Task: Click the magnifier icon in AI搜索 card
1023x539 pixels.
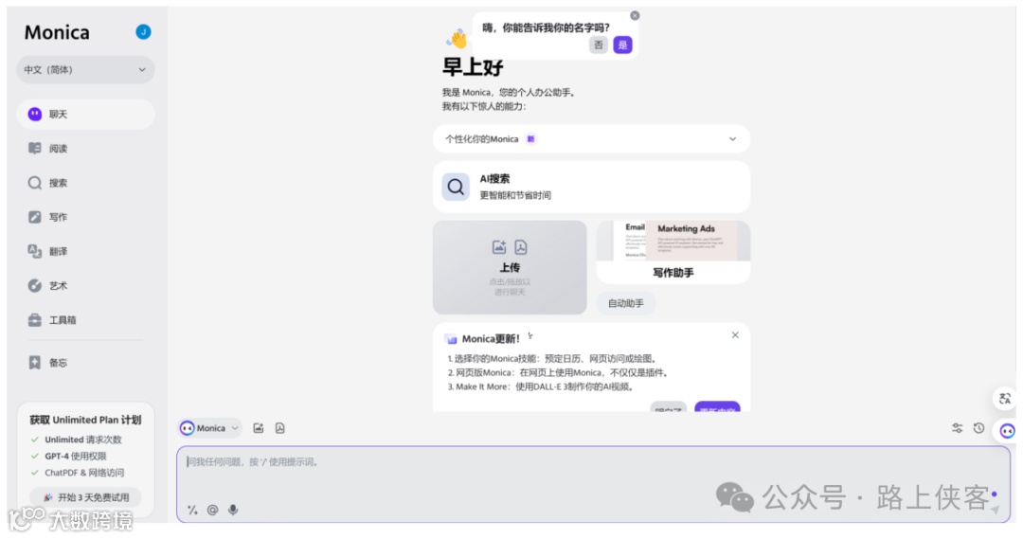Action: [x=456, y=188]
